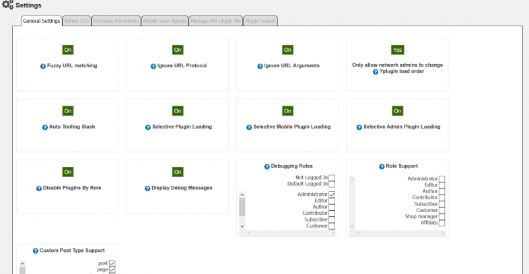This screenshot has width=529, height=274.
Task: Toggle Fuzzy URL matching On switch
Action: click(68, 50)
